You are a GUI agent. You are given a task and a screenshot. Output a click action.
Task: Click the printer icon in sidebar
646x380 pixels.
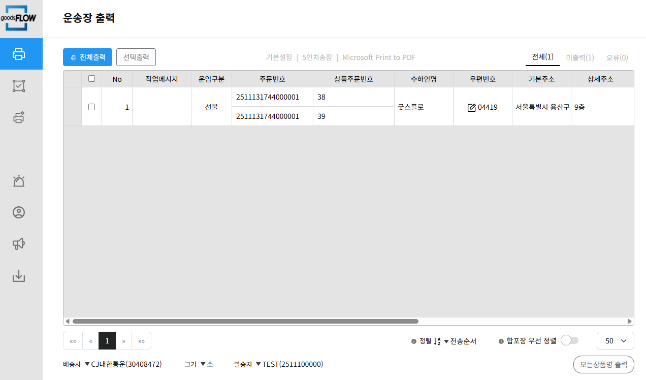pos(19,54)
